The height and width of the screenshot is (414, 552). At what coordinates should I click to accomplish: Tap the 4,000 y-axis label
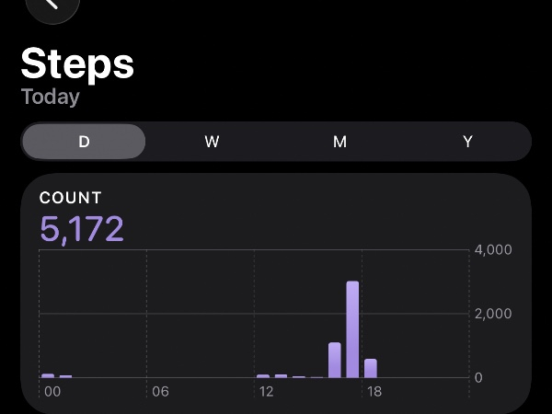click(x=492, y=249)
